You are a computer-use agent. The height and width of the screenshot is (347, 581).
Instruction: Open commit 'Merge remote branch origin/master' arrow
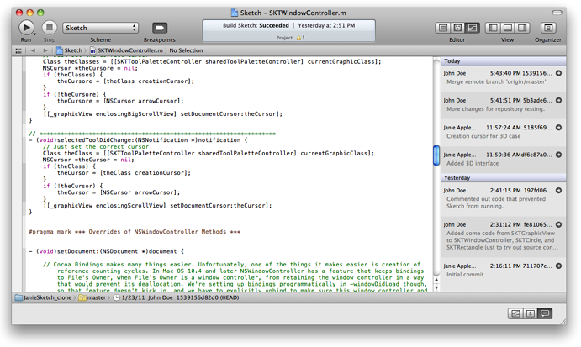[x=559, y=74]
